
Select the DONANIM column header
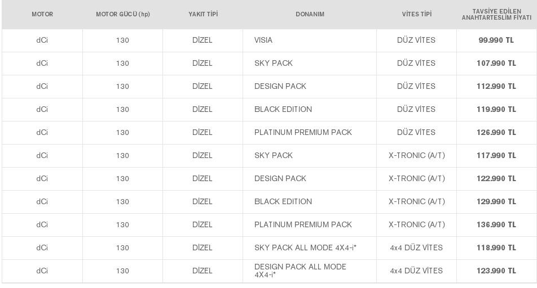(310, 15)
